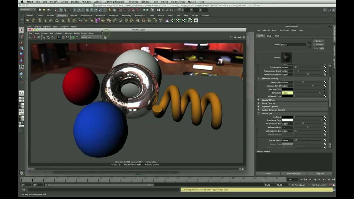Click the Specular Color swatch
354x199 pixels.
287,89
